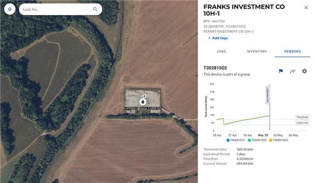315x183 pixels.
Task: Click the FRANKS INVESTMENT CO 10H-1 map label
Action: [x=143, y=110]
